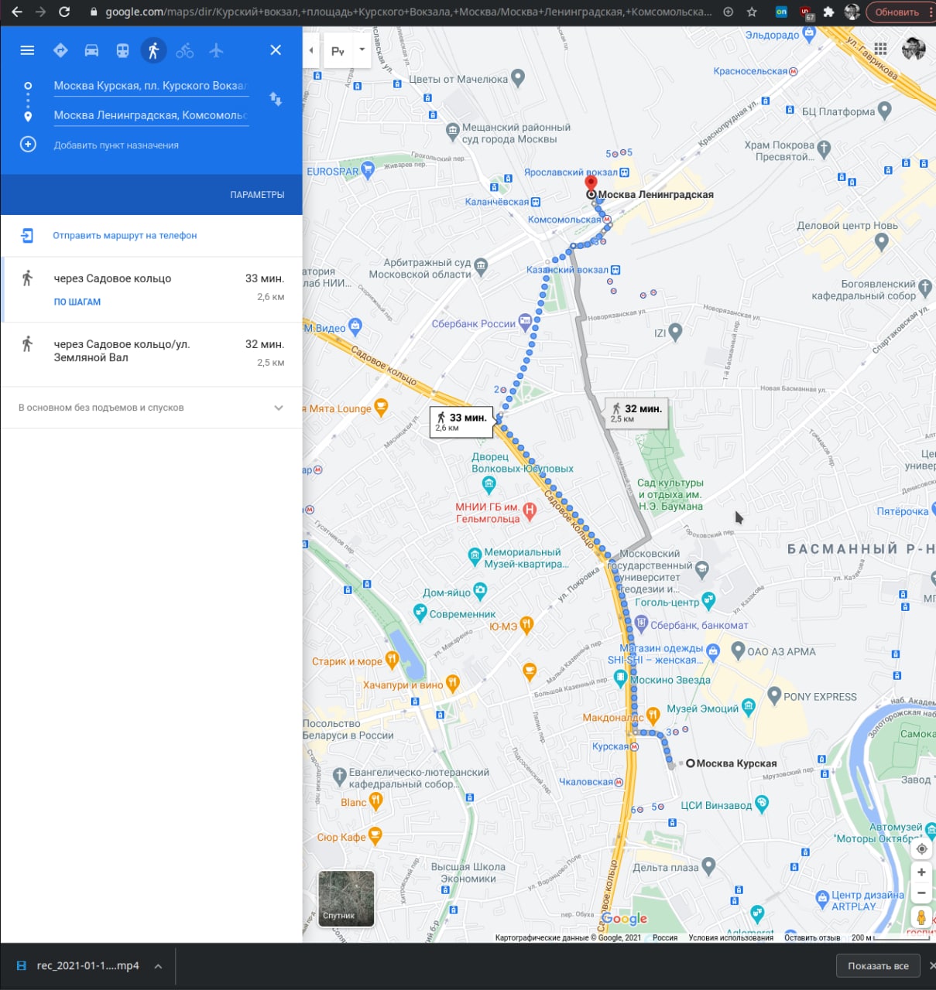Image resolution: width=936 pixels, height=990 pixels.
Task: Open the Google apps grid
Action: click(880, 48)
